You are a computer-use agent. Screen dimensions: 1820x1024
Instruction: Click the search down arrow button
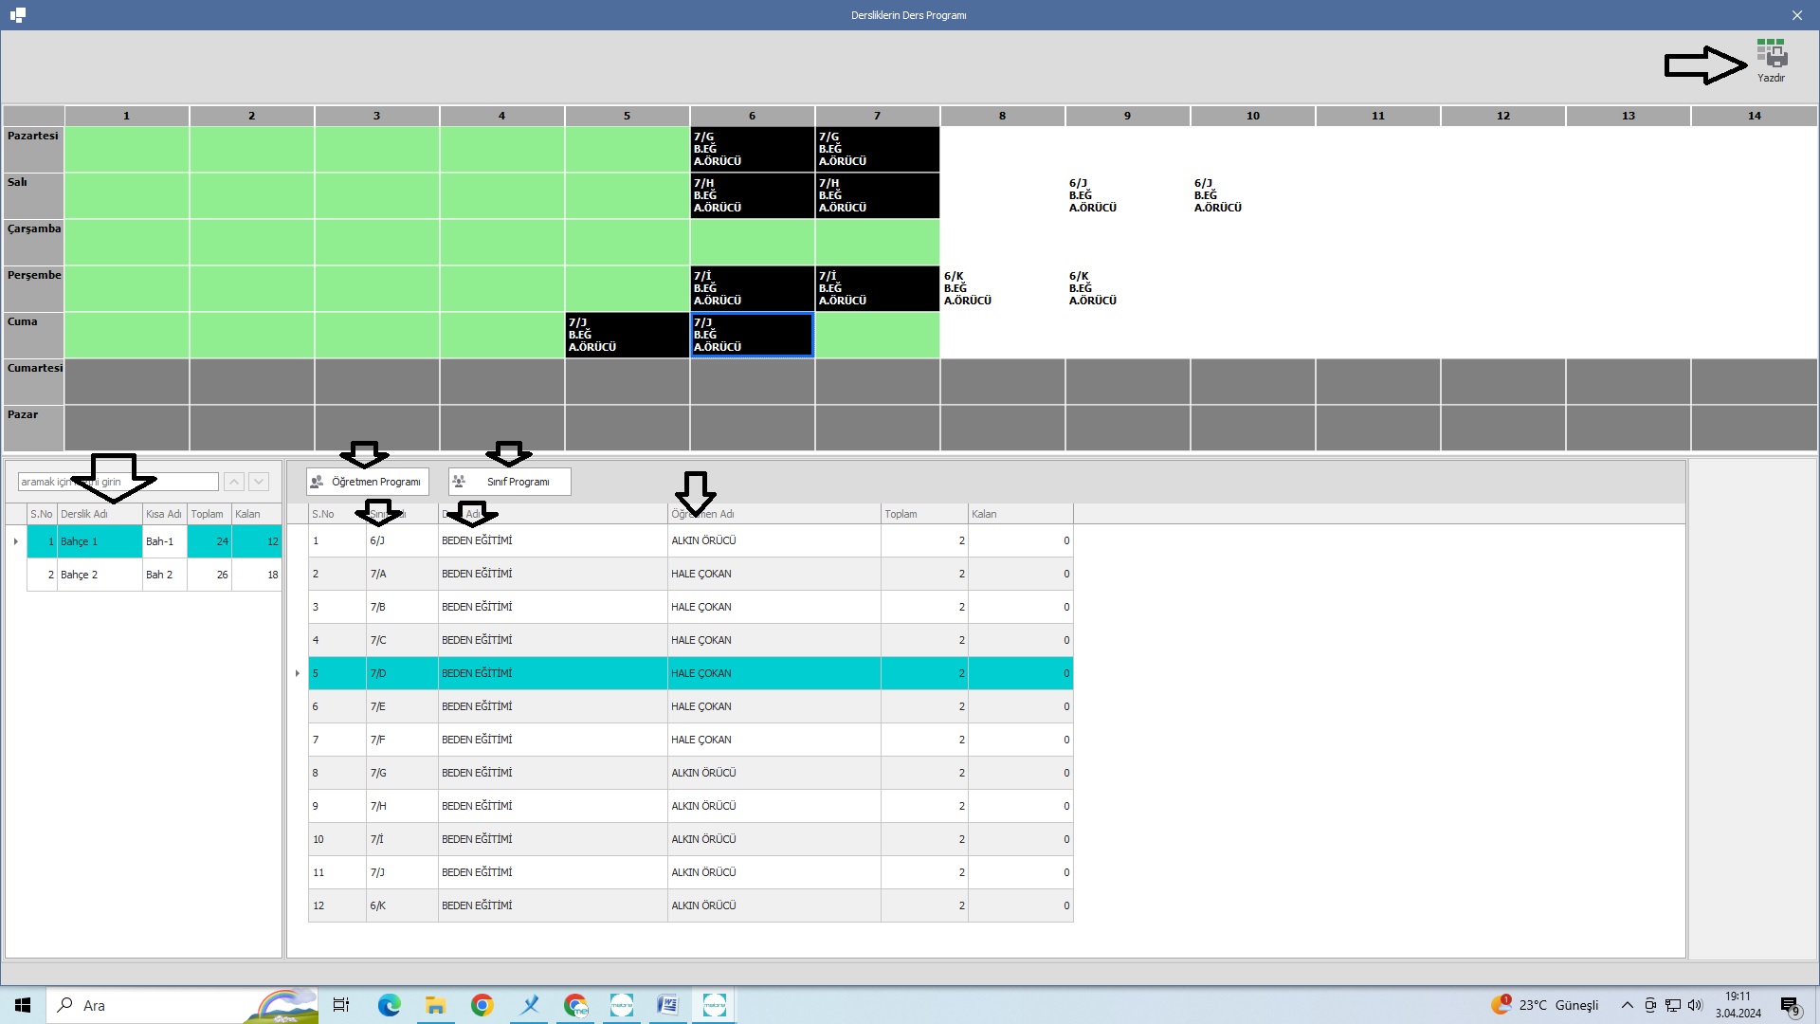(259, 482)
